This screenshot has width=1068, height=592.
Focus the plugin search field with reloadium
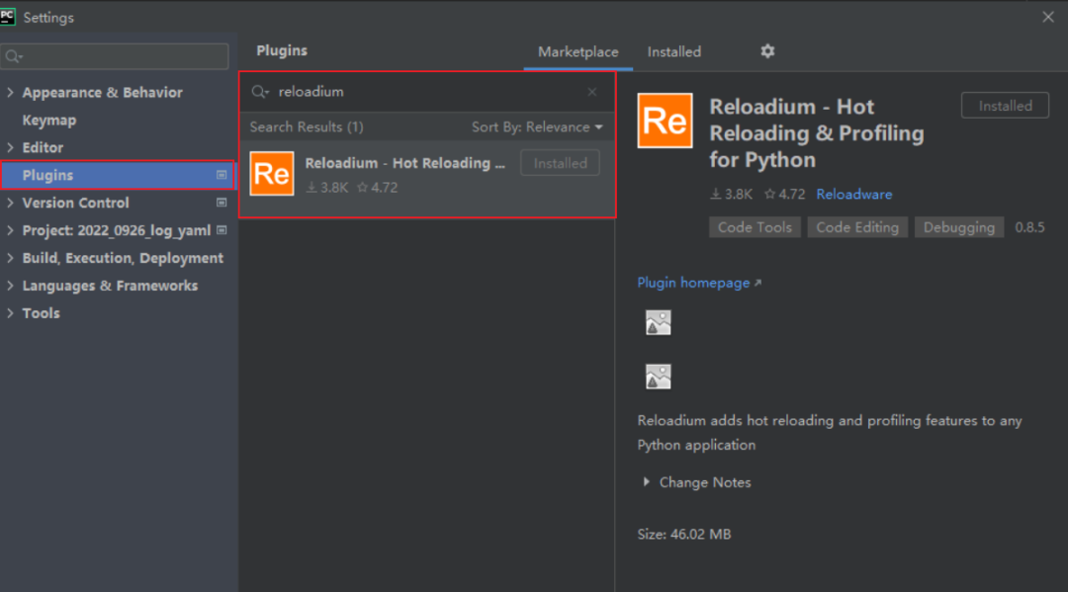pyautogui.click(x=427, y=92)
